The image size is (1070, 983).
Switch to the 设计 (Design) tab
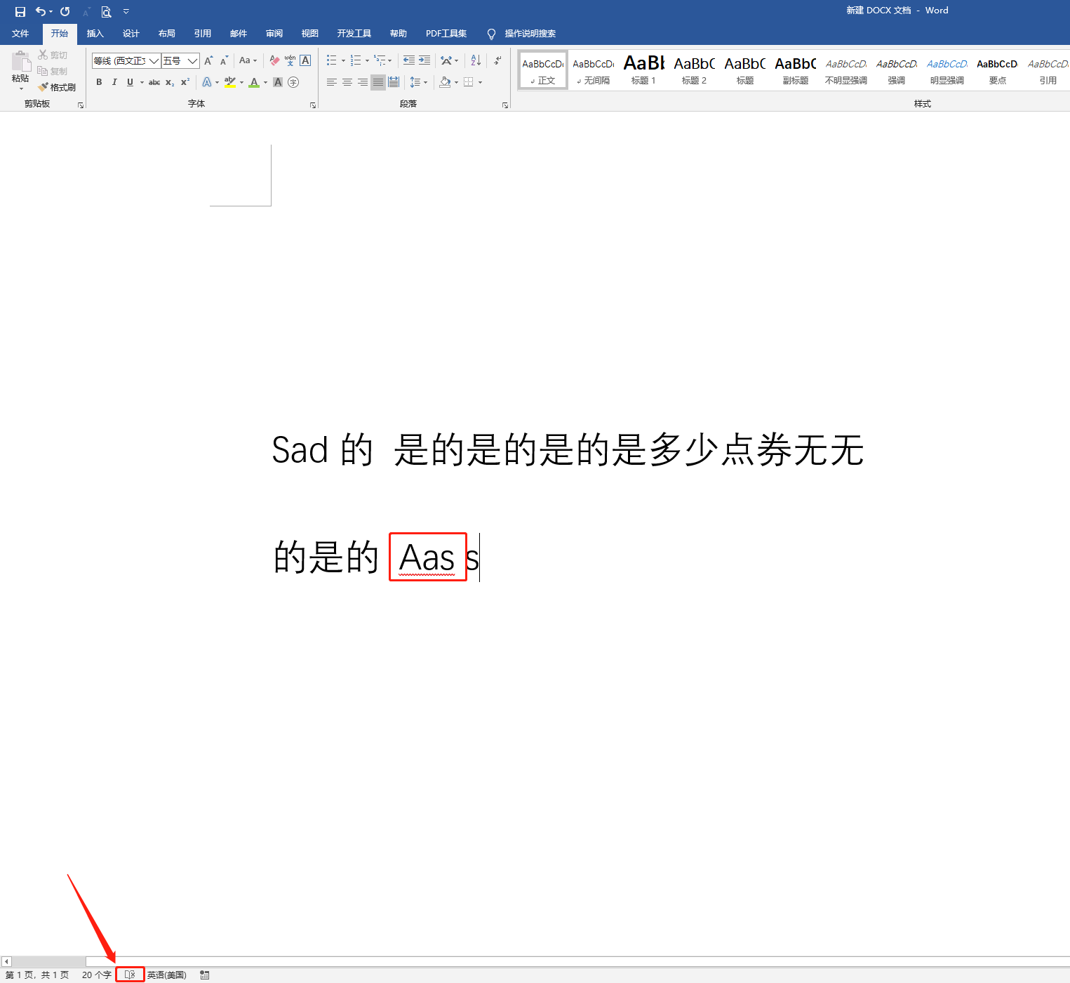[131, 34]
